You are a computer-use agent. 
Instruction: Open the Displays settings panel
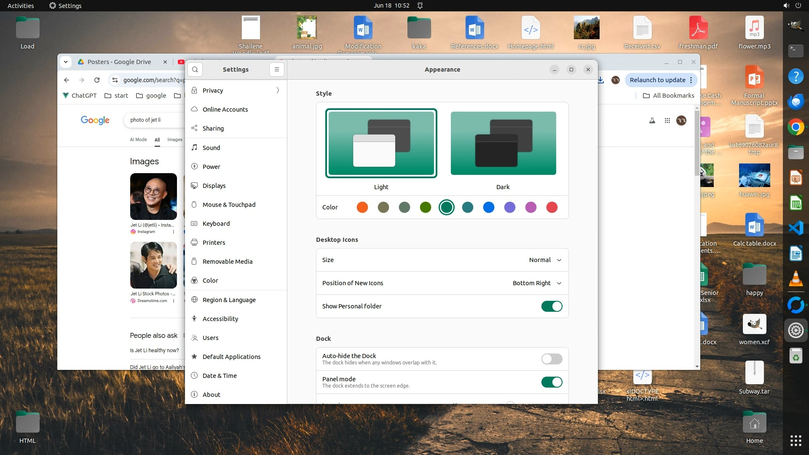click(214, 186)
